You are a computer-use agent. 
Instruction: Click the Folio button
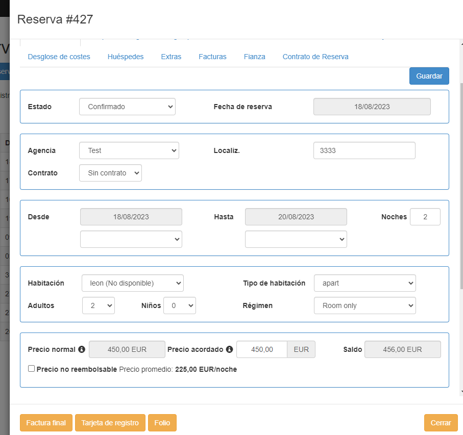162,423
